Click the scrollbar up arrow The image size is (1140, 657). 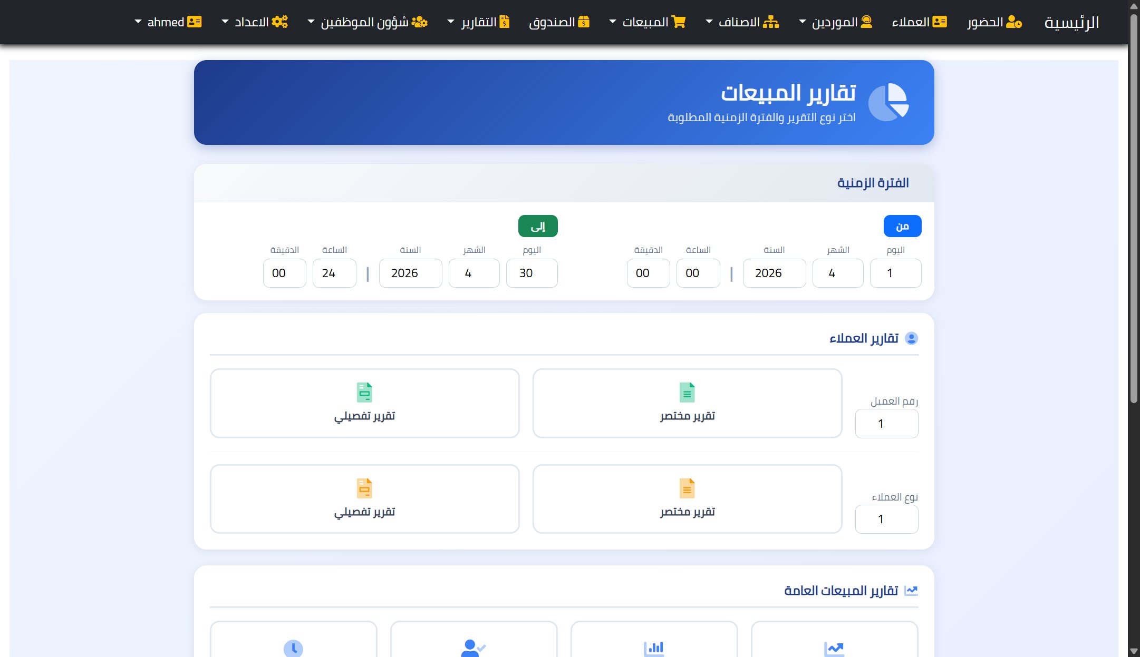pos(1134,6)
